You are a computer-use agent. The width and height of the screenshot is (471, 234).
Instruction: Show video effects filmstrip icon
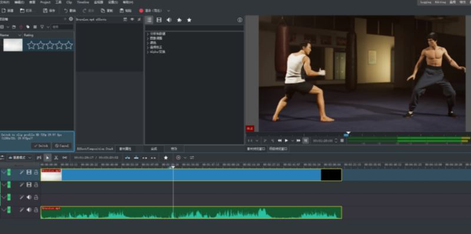pos(159,20)
